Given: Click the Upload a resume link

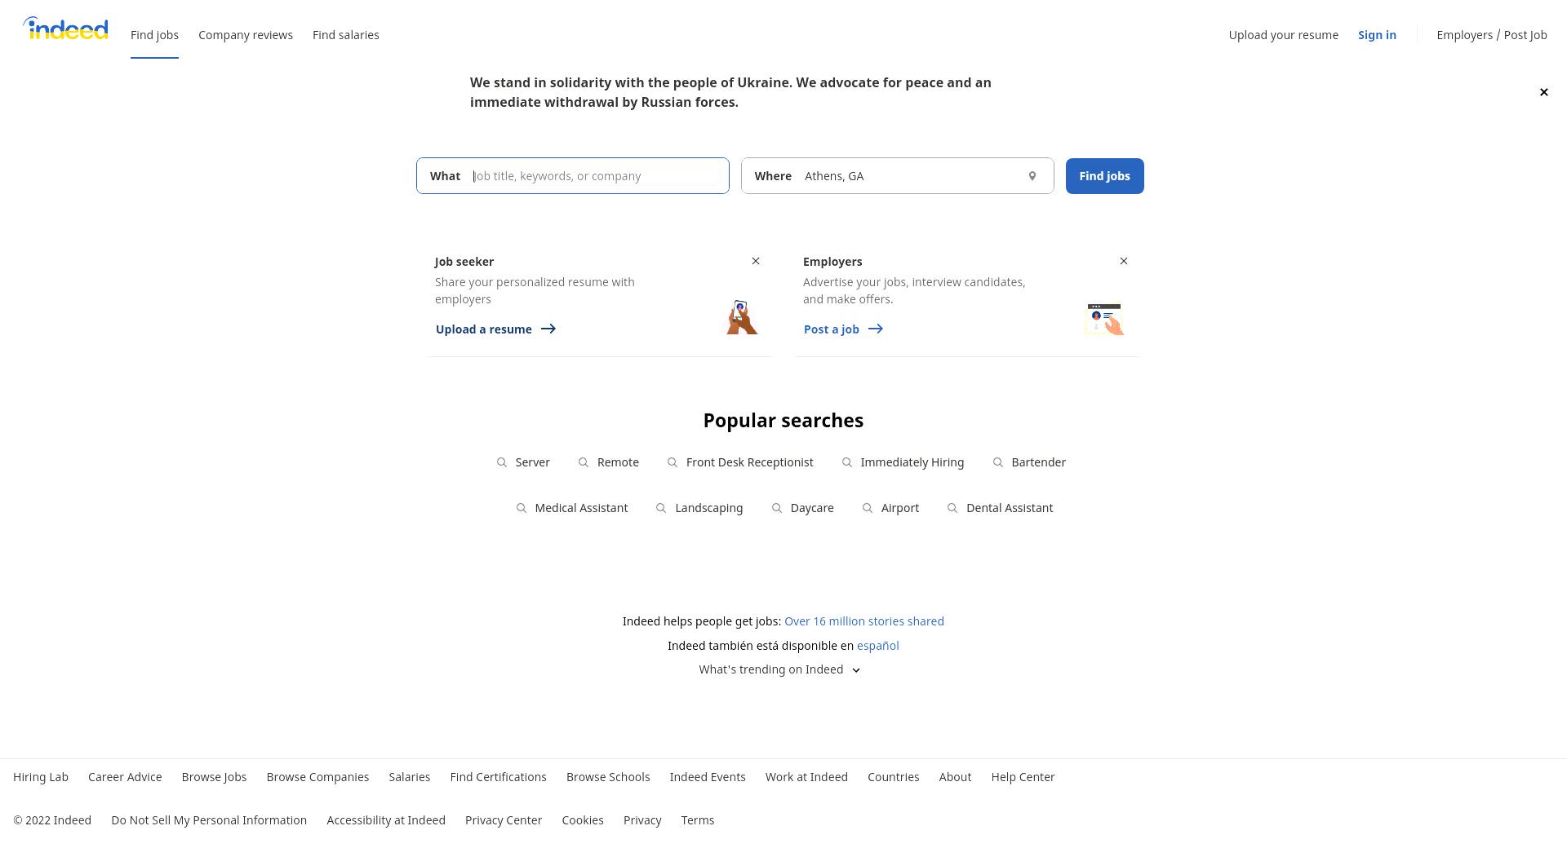Looking at the screenshot, I should pyautogui.click(x=495, y=329).
